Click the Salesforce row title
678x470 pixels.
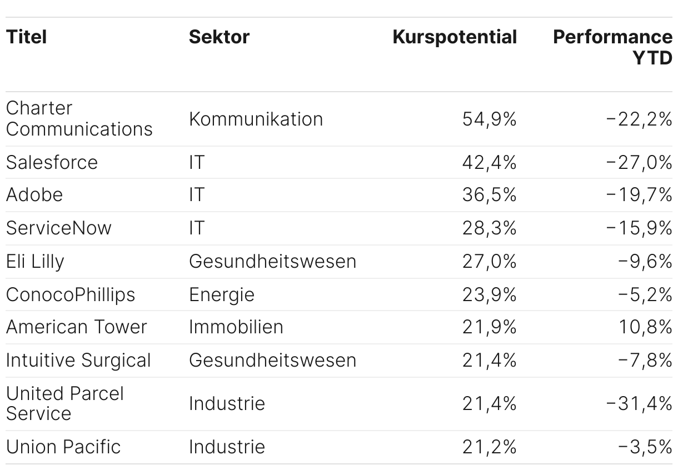click(52, 162)
